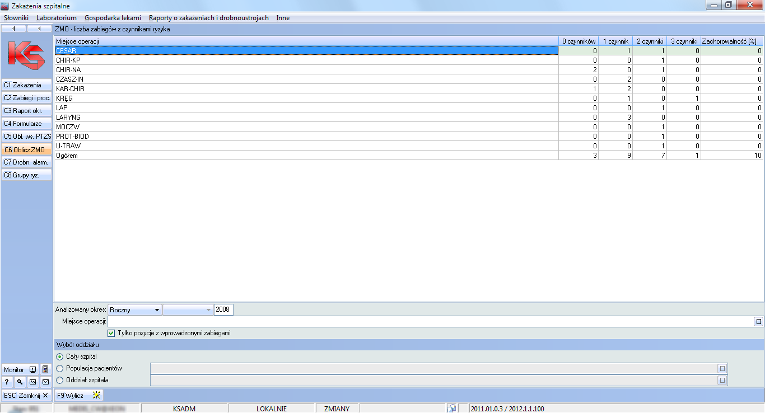Open the calculator icon beside Monitor

(x=46, y=370)
